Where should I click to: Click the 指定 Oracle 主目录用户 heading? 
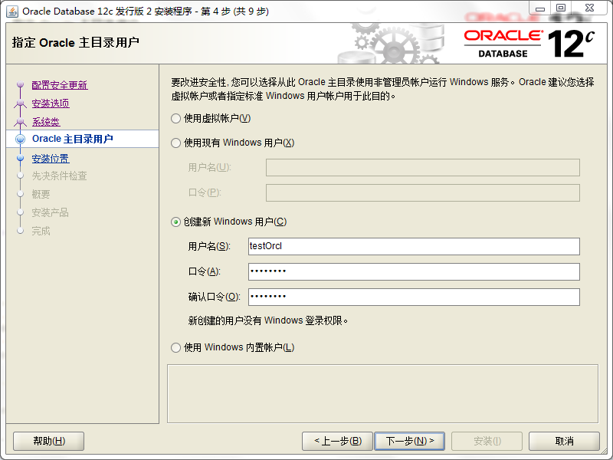[75, 42]
